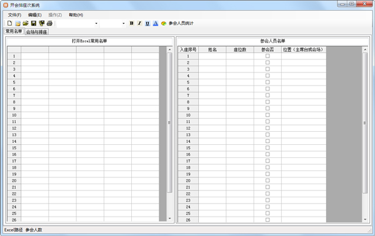Click the 姓名 column header
The width and height of the screenshot is (375, 236).
tap(212, 50)
